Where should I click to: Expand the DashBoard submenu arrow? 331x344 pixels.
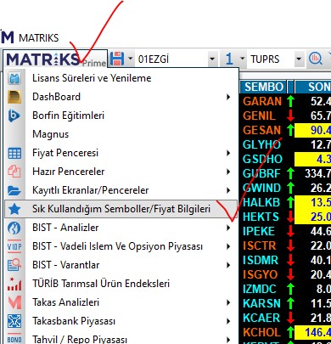(x=228, y=97)
